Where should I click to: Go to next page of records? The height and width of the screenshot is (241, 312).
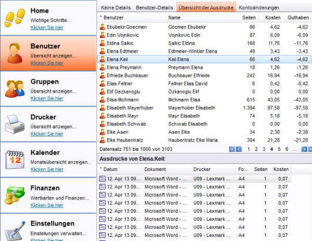coord(304,149)
